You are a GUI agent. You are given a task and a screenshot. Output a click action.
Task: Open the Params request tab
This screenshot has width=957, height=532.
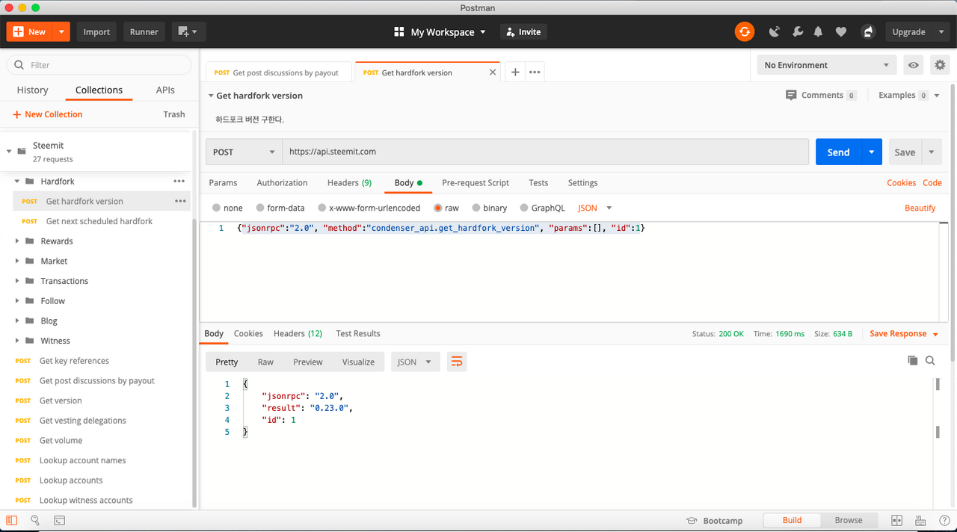[x=223, y=182]
